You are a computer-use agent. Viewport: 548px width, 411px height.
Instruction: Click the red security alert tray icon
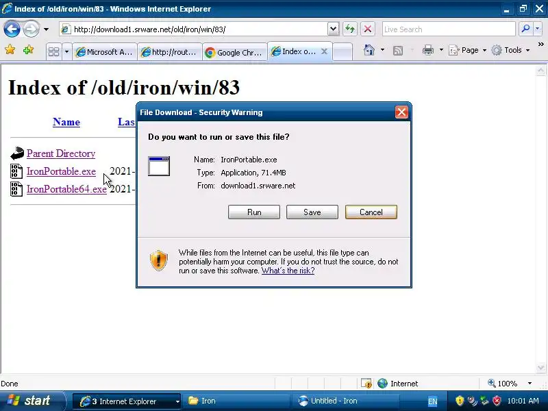tap(497, 401)
